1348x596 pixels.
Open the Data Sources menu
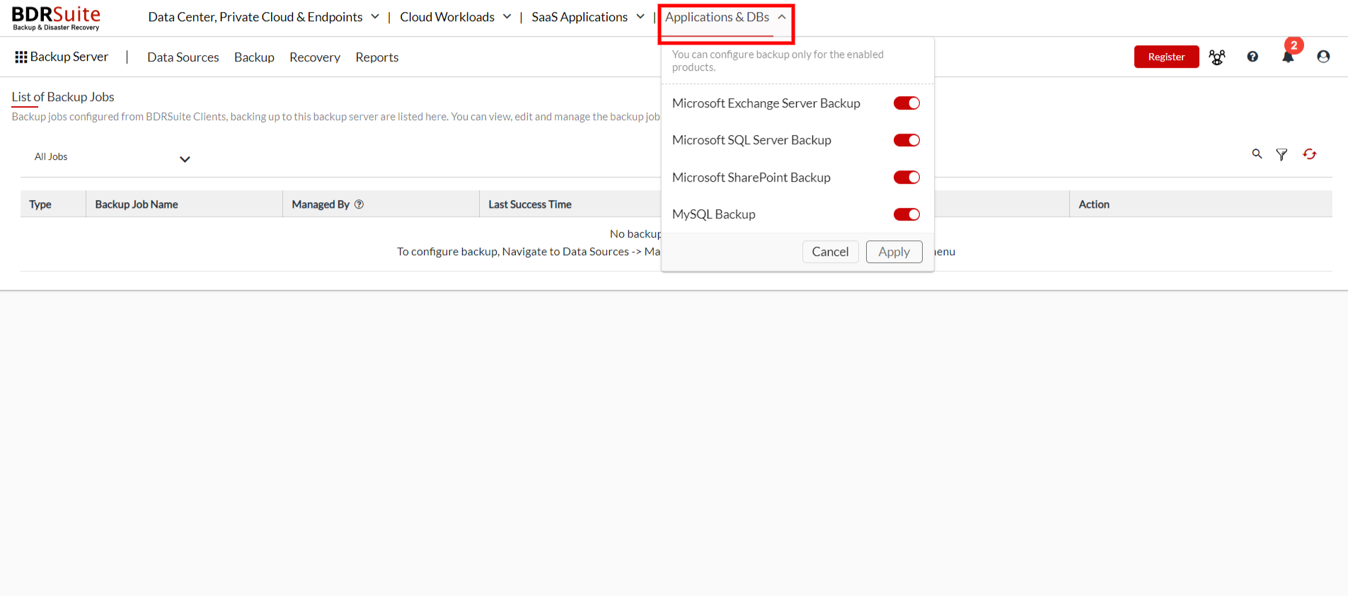(183, 57)
